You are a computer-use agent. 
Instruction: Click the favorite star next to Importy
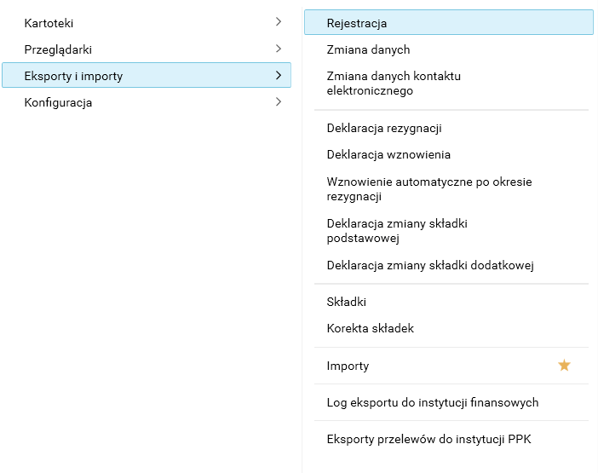564,366
